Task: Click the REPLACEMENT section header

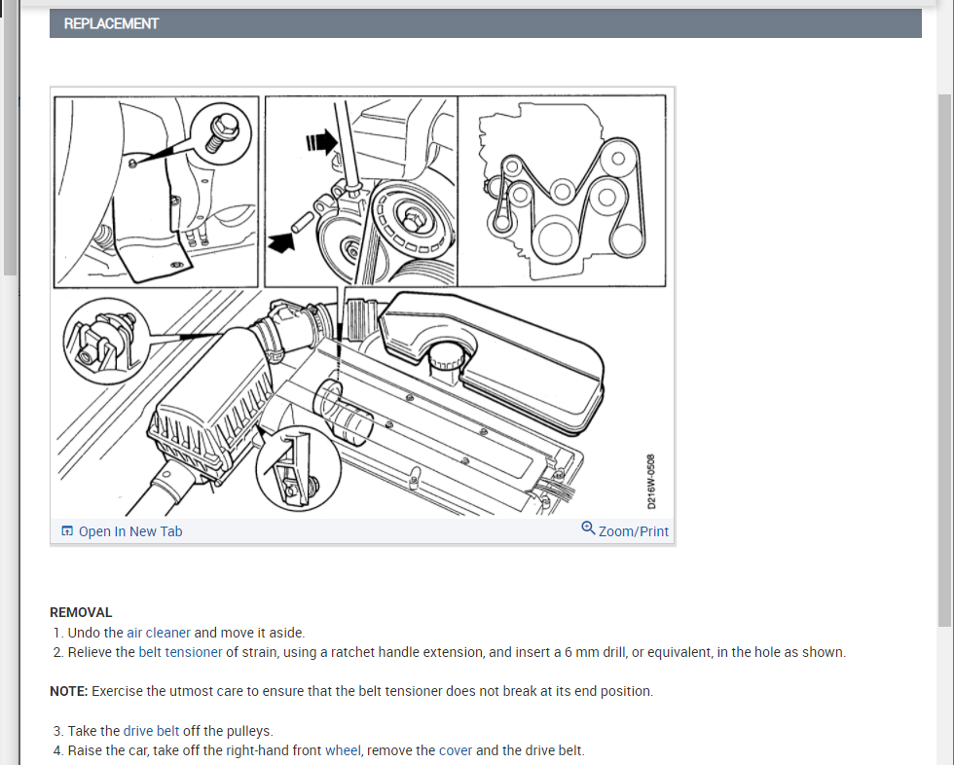Action: (486, 23)
